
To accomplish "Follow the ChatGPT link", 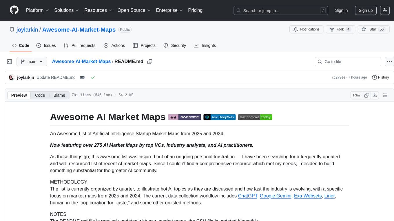I will [248, 196].
